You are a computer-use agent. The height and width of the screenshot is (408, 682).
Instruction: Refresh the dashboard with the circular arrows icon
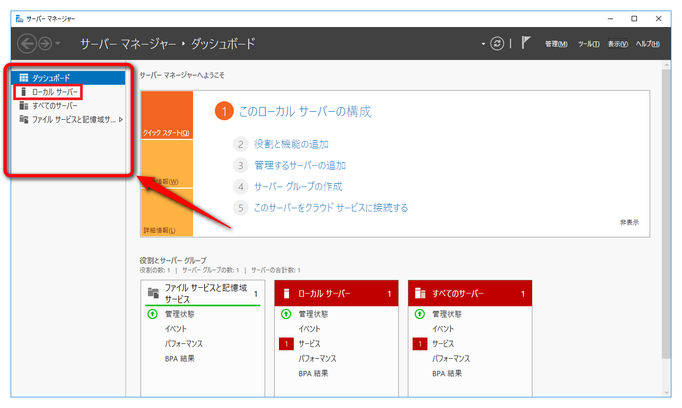coord(497,43)
